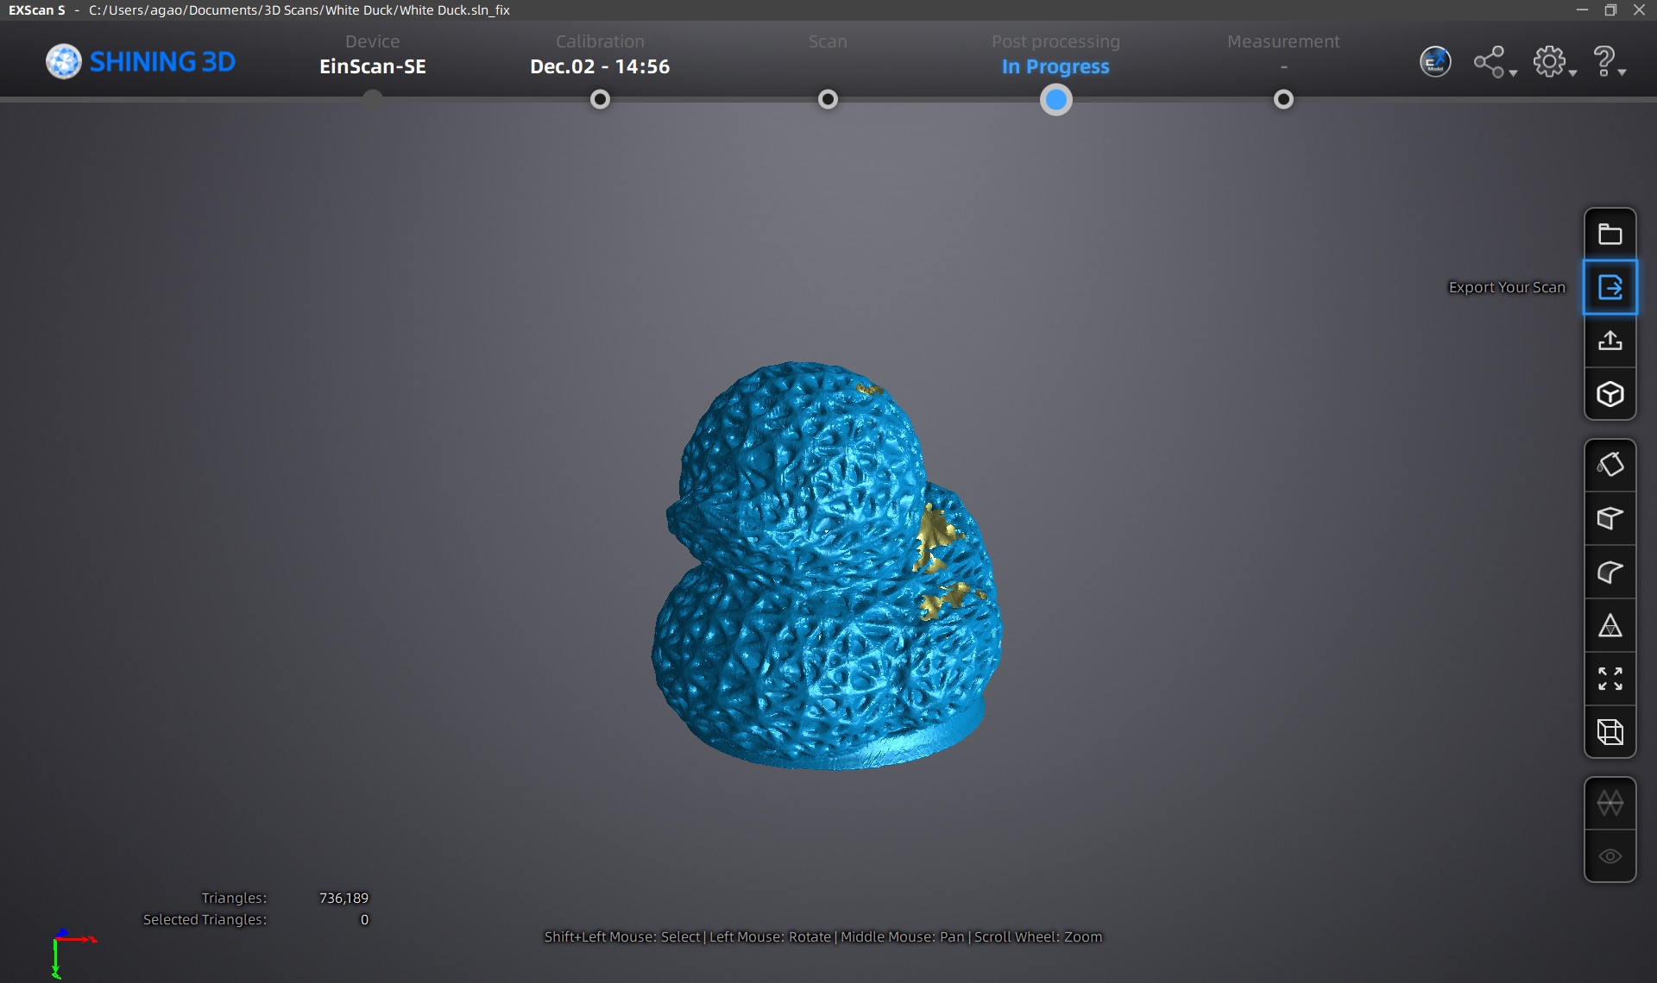Toggle the wireframe cube display
The height and width of the screenshot is (983, 1657).
1610,732
